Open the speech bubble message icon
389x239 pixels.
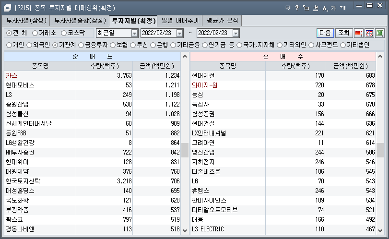pyautogui.click(x=288, y=8)
